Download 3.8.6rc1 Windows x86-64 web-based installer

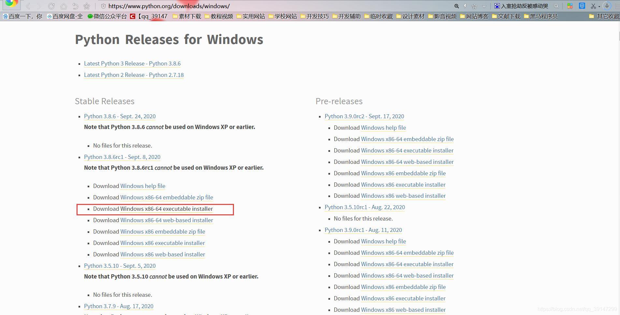click(166, 220)
